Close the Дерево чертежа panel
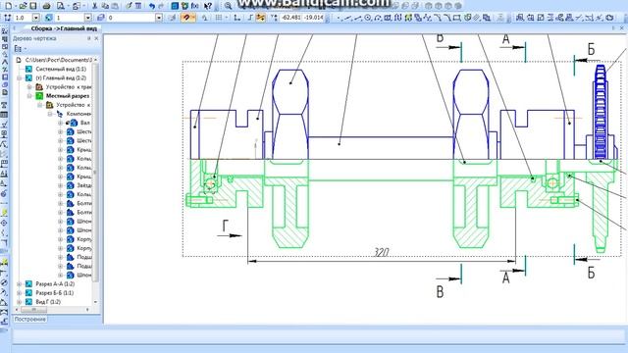 [96, 38]
